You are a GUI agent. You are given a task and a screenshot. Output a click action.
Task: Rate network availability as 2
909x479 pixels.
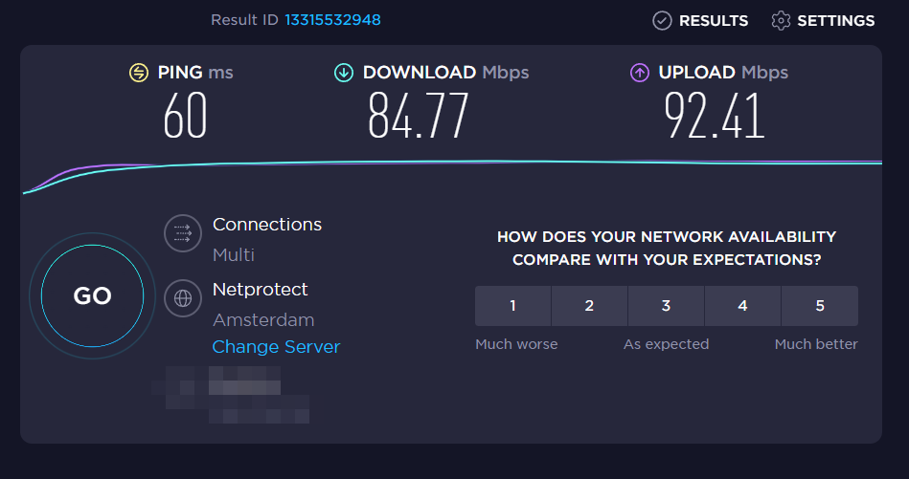tap(589, 306)
